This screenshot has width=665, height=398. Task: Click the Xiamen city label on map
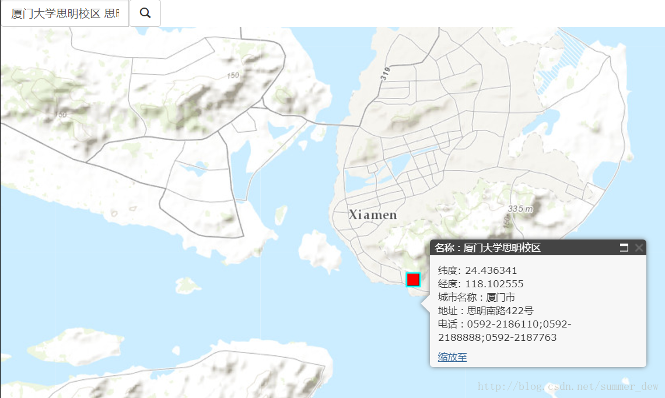point(373,215)
